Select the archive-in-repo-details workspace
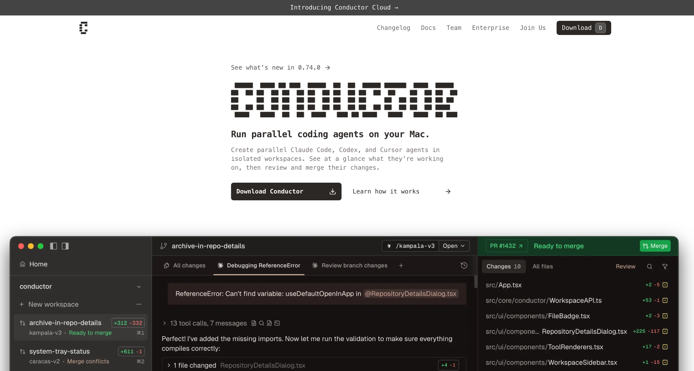694x371 pixels. tap(81, 327)
